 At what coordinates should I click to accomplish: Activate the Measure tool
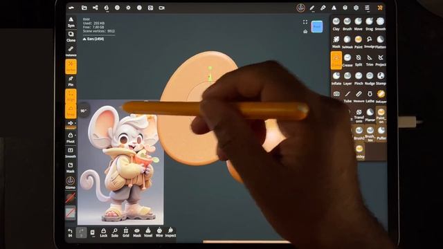tap(359, 97)
